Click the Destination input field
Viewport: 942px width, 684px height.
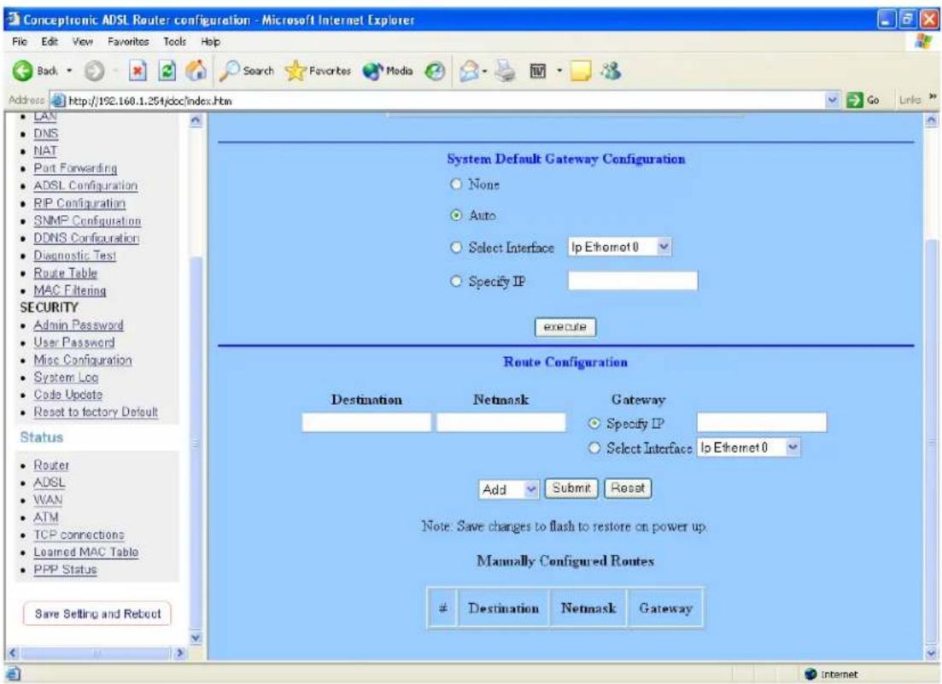(366, 423)
